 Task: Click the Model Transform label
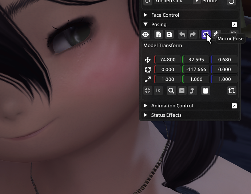point(163,45)
